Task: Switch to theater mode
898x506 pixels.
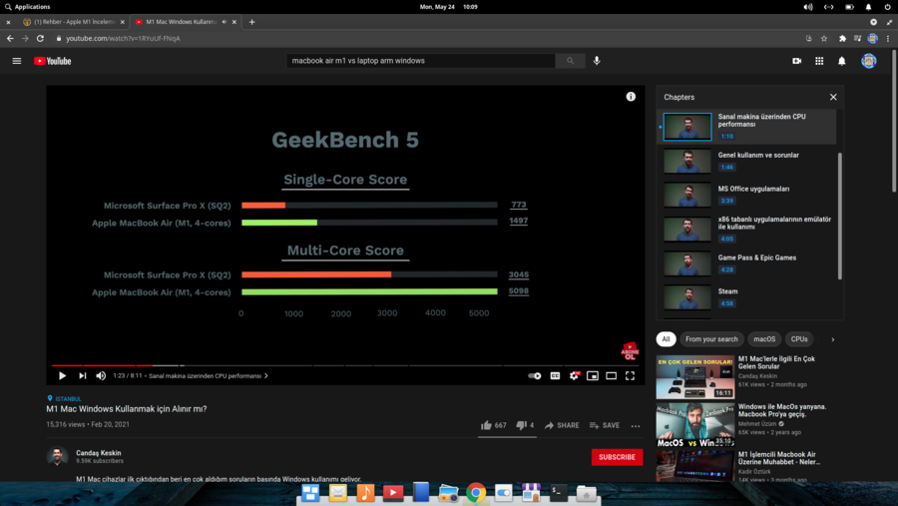Action: pyautogui.click(x=611, y=376)
